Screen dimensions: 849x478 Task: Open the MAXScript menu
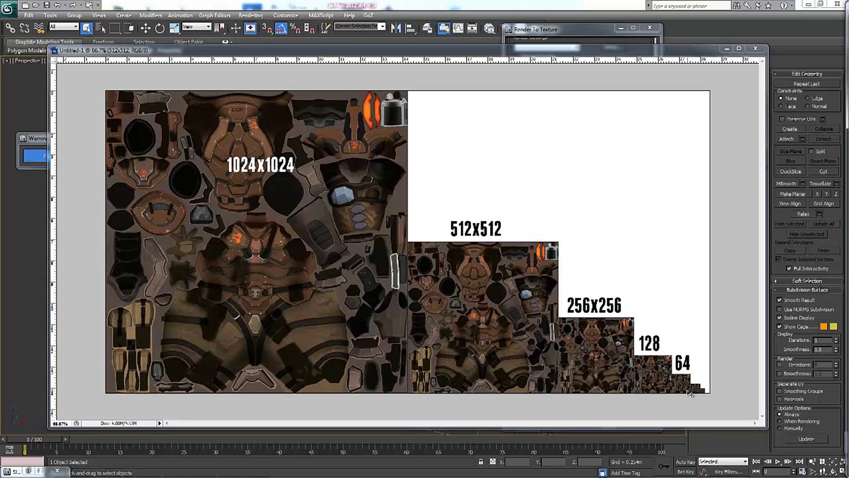(x=321, y=15)
